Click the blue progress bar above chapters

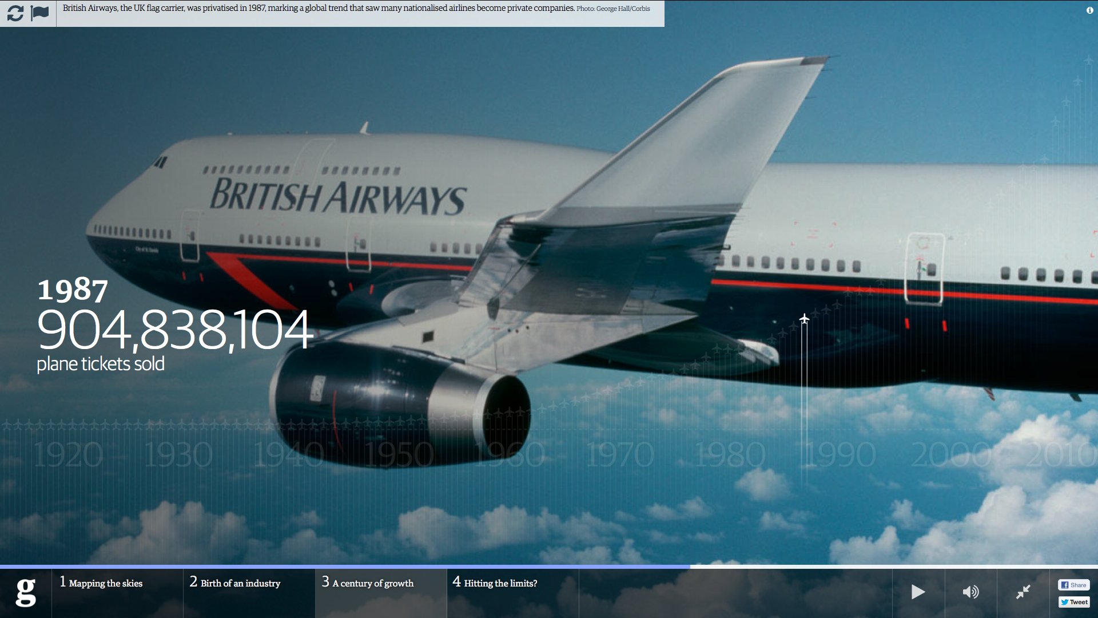pyautogui.click(x=345, y=566)
